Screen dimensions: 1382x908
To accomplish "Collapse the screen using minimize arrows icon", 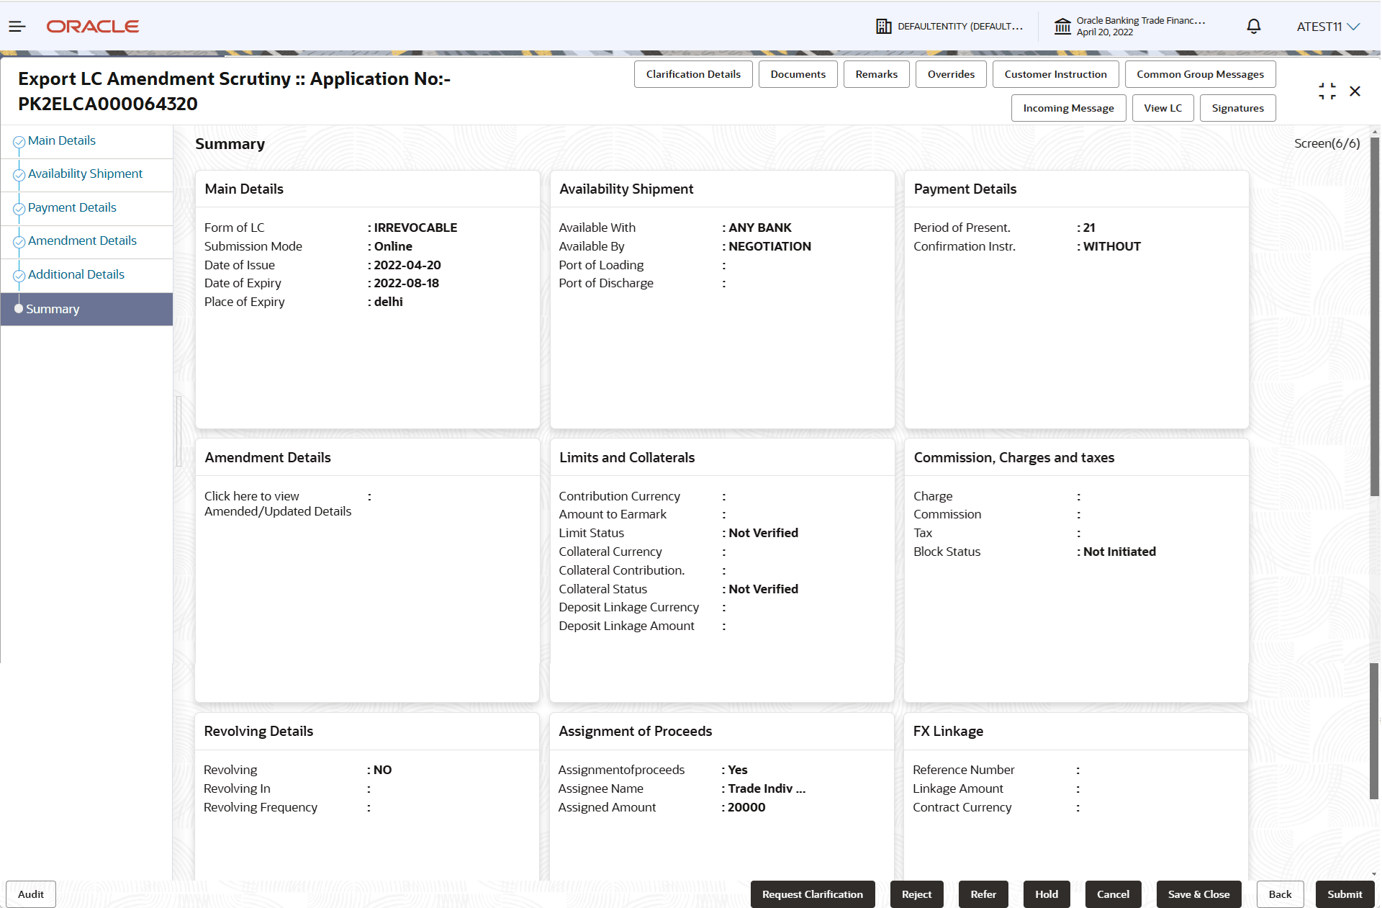I will [1327, 91].
